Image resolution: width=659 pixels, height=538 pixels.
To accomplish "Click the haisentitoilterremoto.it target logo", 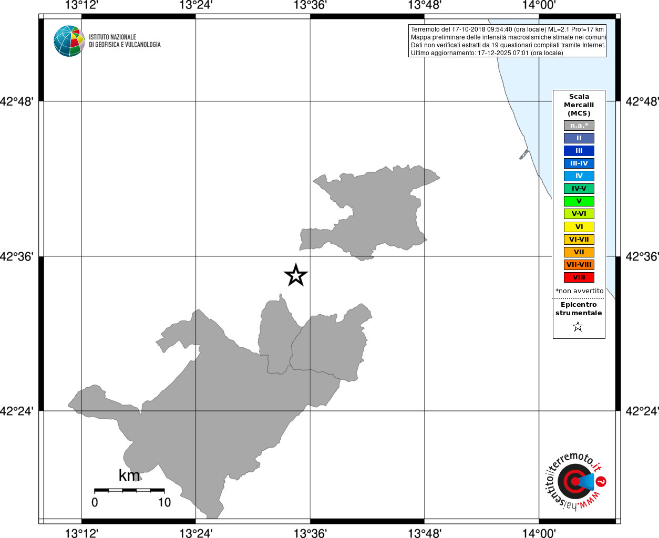I will (x=575, y=481).
